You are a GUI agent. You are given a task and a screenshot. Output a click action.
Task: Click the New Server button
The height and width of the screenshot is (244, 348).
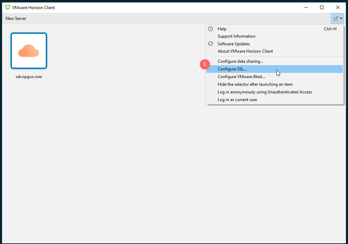[x=16, y=18]
